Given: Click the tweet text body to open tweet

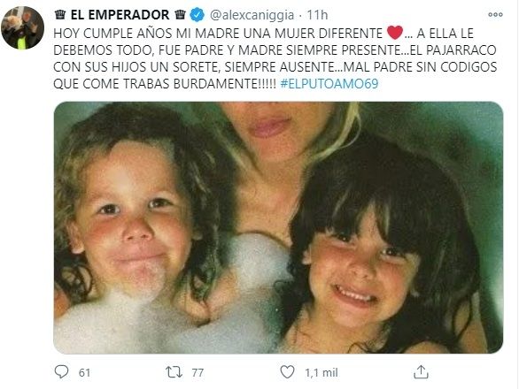Looking at the screenshot, I should point(275,58).
